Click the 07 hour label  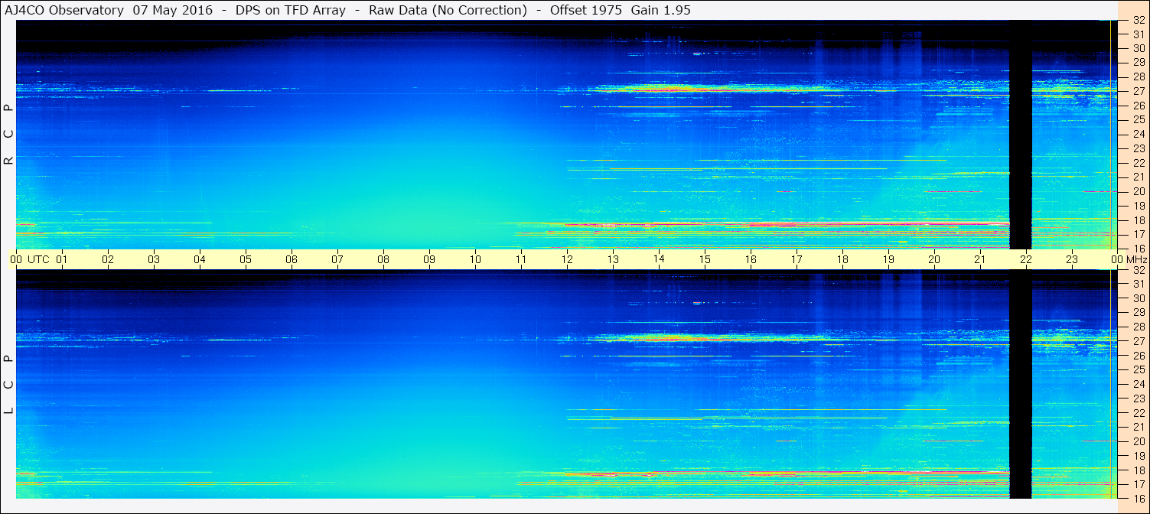point(337,259)
